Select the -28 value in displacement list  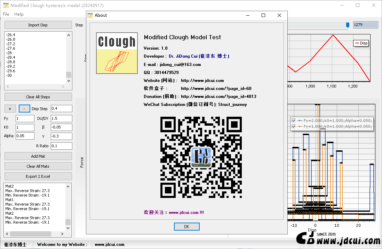9,53
